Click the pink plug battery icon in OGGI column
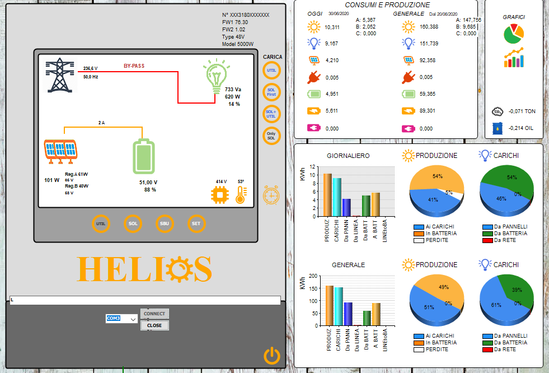This screenshot has width=549, height=373. (x=314, y=128)
